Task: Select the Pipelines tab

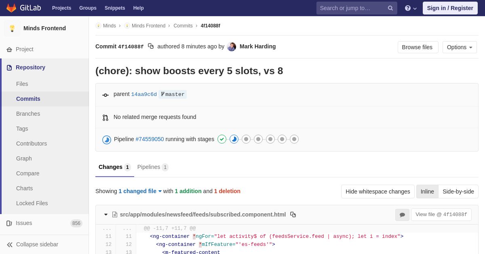Action: [x=153, y=167]
